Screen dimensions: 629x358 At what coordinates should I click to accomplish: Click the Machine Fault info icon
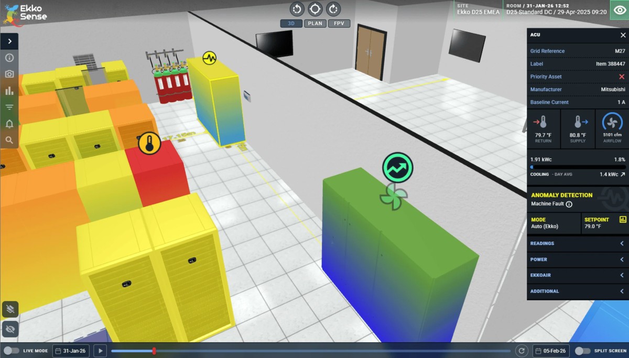click(569, 204)
